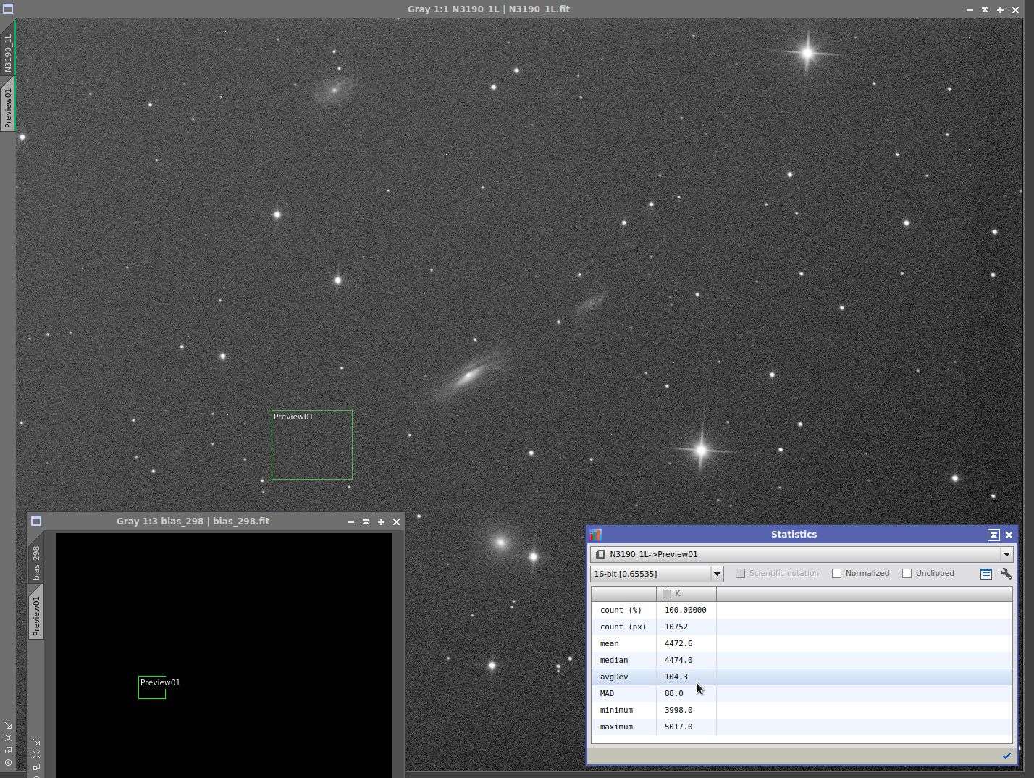Toggle the K channel column checkbox
The image size is (1034, 778).
(x=667, y=594)
